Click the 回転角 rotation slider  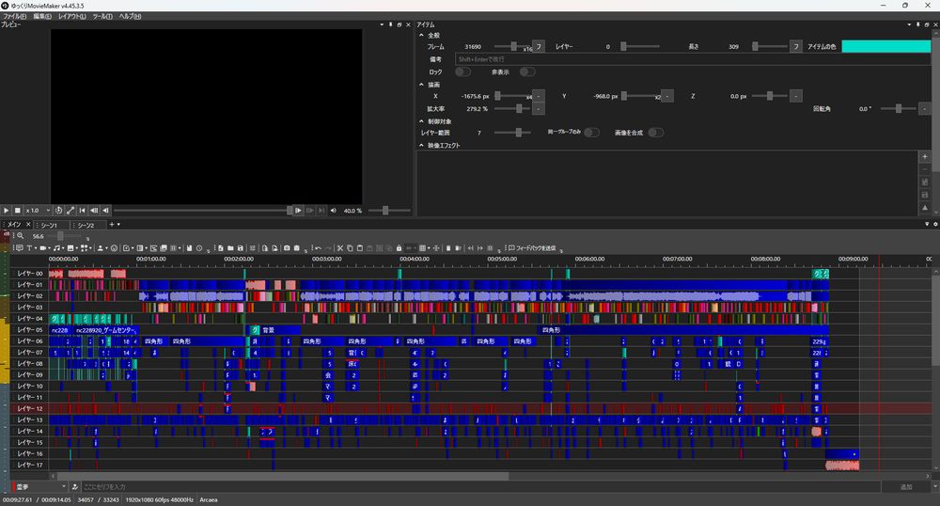click(x=898, y=108)
